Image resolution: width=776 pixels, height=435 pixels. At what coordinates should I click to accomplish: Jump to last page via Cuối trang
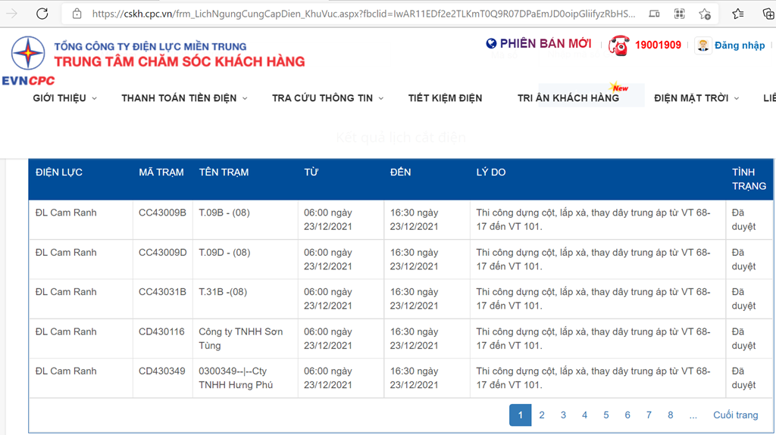coord(735,415)
